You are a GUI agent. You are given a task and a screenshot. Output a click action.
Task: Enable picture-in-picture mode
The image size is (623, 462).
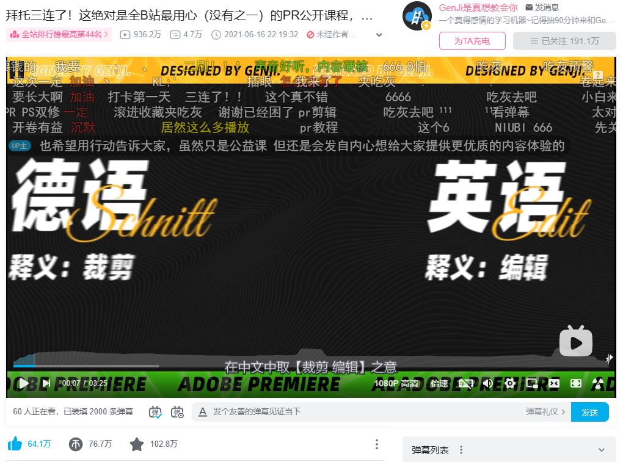click(x=532, y=383)
